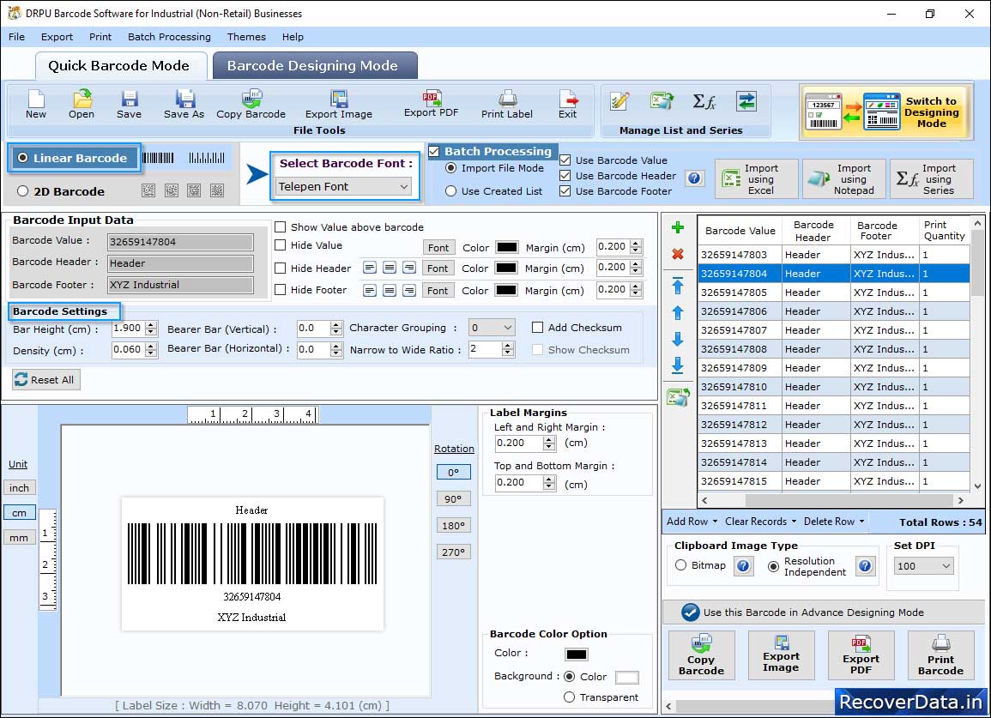Click Switch to Designing Mode
The width and height of the screenshot is (991, 718).
[x=885, y=112]
